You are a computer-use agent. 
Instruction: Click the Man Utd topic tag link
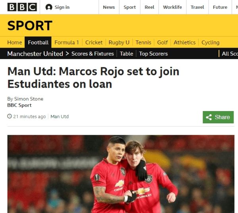pyautogui.click(x=59, y=117)
